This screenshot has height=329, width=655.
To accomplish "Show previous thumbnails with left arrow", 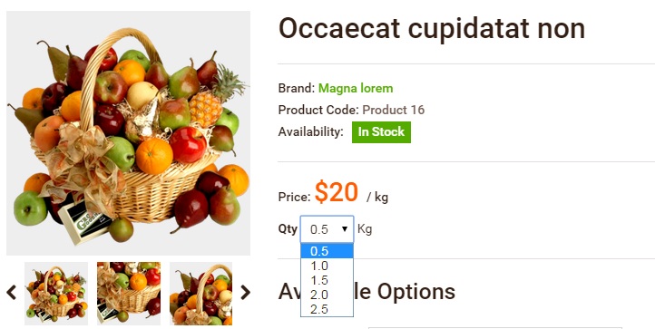I will click(x=11, y=293).
